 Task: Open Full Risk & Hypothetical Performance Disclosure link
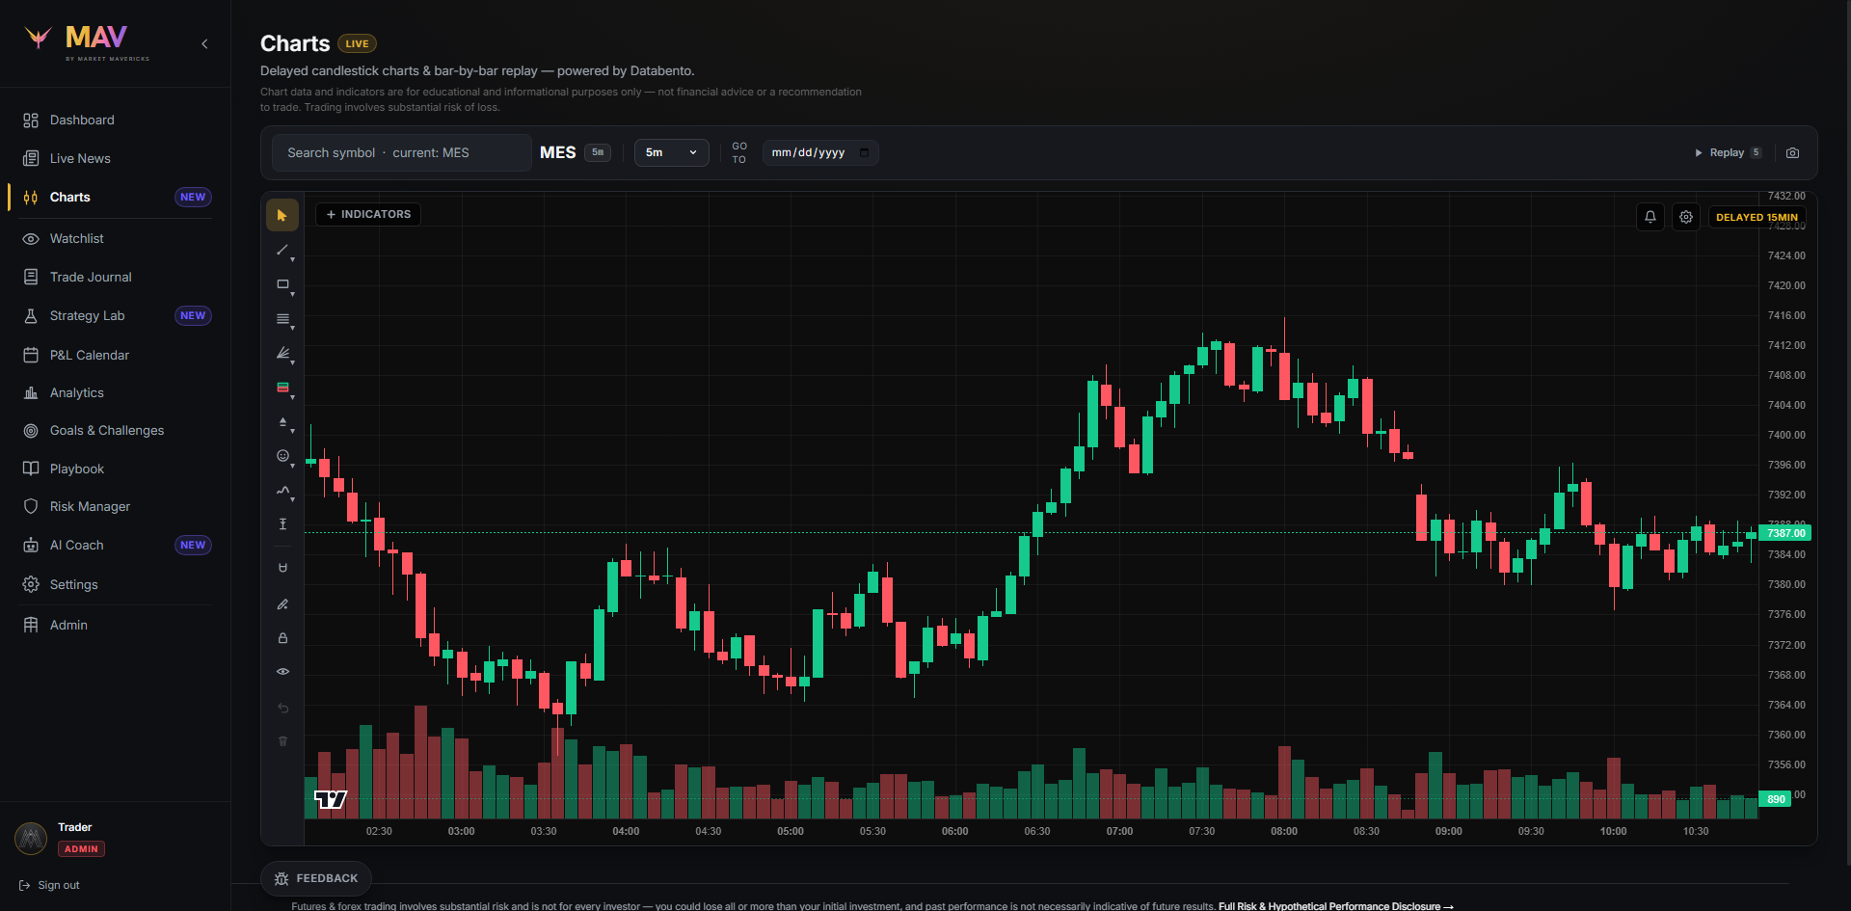(1335, 906)
